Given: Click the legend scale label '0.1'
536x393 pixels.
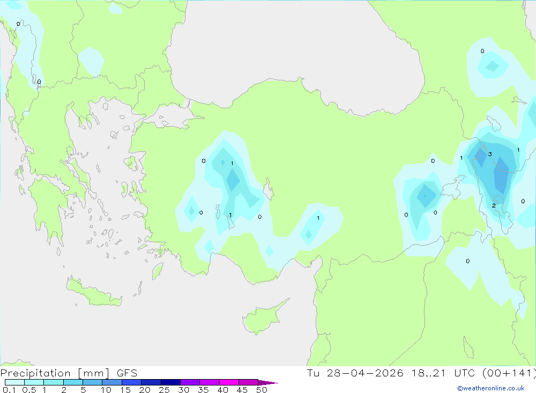Looking at the screenshot, I should 9,390.
